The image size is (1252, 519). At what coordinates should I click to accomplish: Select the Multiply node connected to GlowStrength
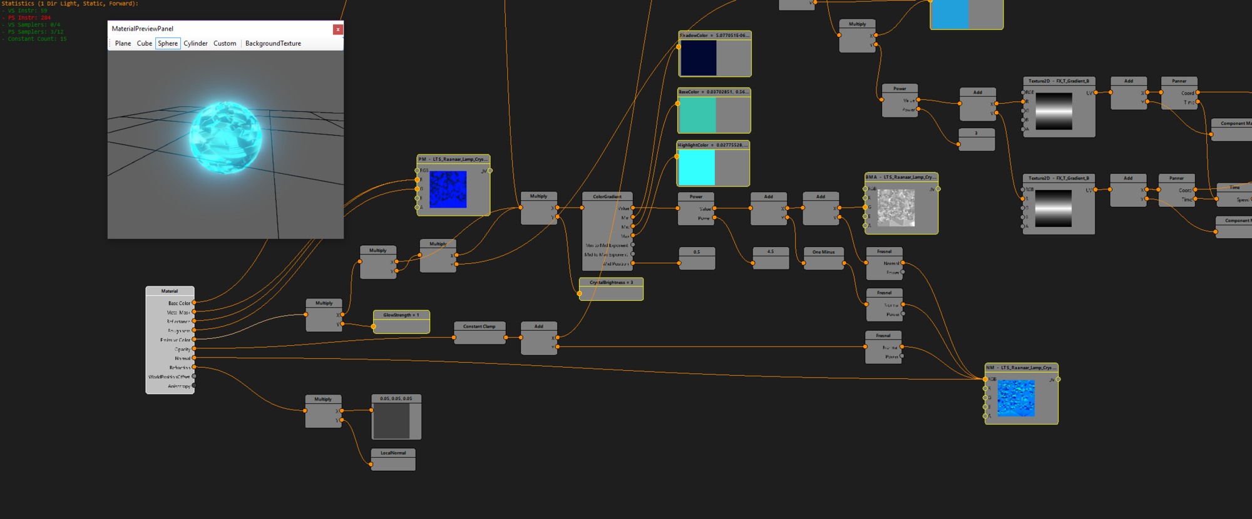pos(324,315)
